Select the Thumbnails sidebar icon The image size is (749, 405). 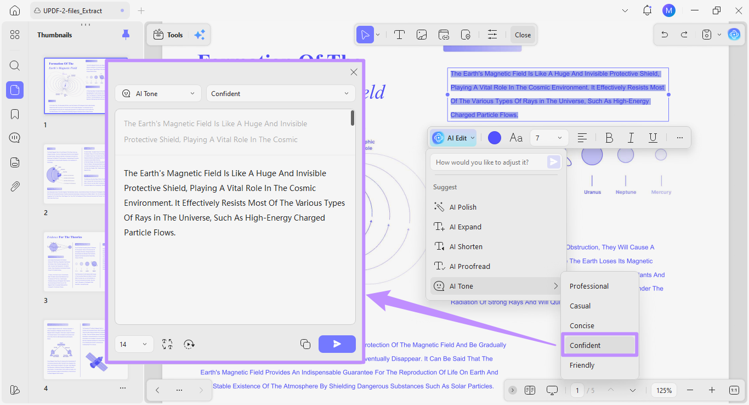pos(15,90)
